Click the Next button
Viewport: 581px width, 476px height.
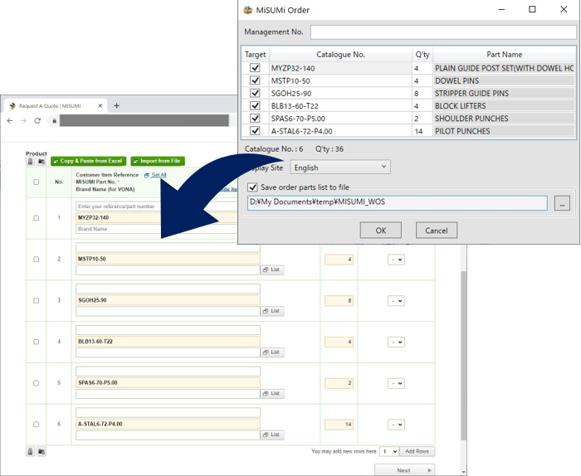click(x=405, y=469)
